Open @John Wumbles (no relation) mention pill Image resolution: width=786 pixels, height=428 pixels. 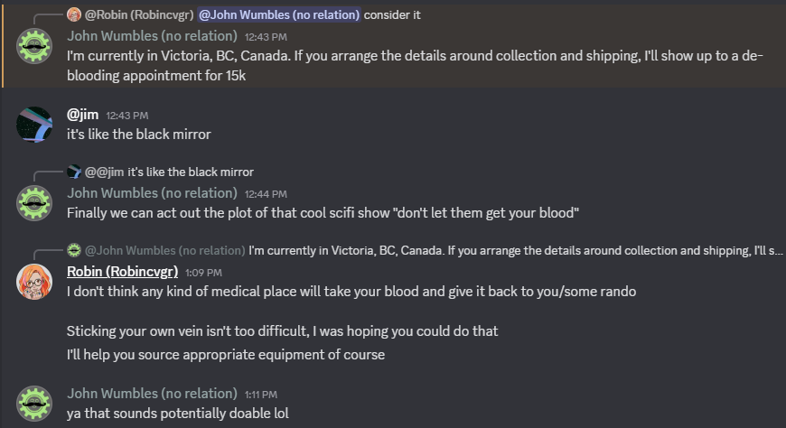click(x=278, y=15)
